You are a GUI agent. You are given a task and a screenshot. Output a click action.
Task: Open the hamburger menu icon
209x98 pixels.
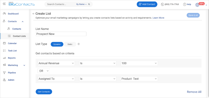click(4, 4)
